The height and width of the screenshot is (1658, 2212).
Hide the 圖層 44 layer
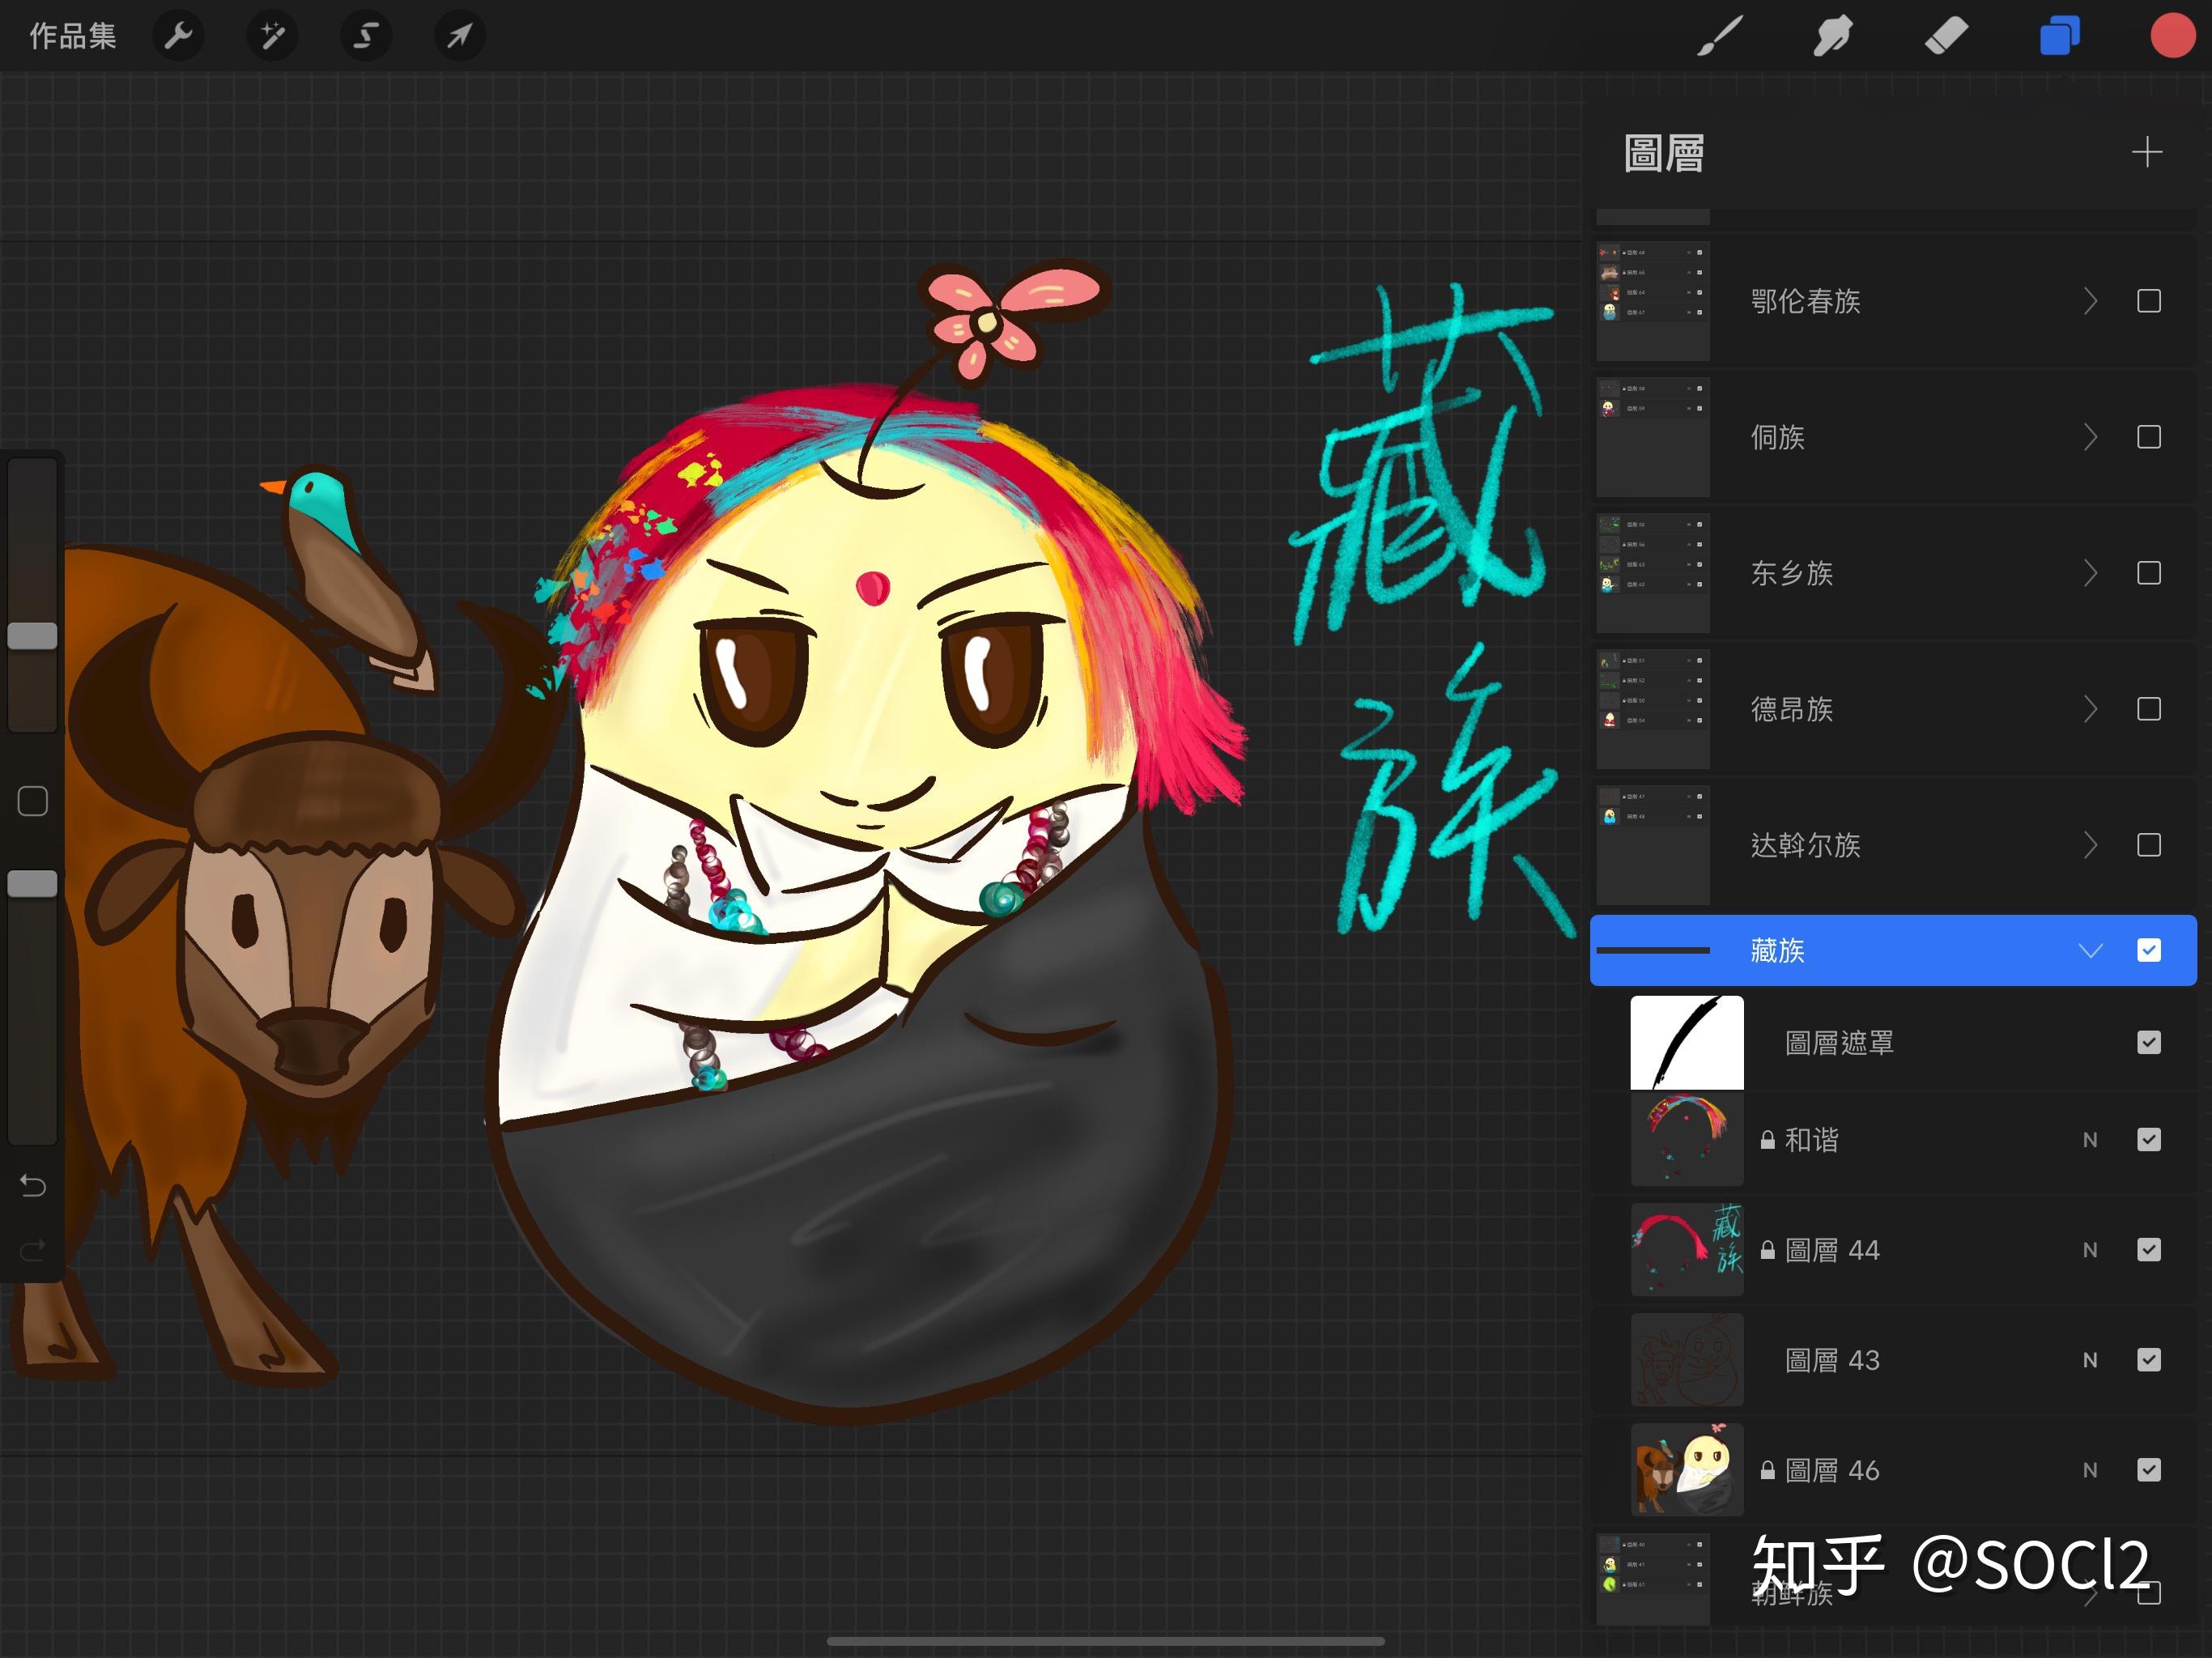pyautogui.click(x=2149, y=1250)
